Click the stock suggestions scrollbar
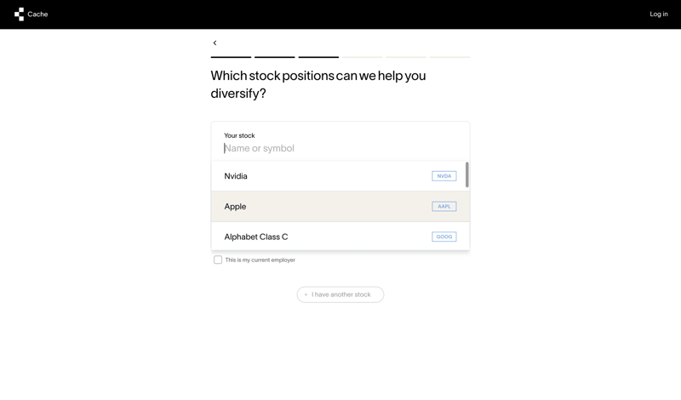The width and height of the screenshot is (681, 400). [x=466, y=174]
